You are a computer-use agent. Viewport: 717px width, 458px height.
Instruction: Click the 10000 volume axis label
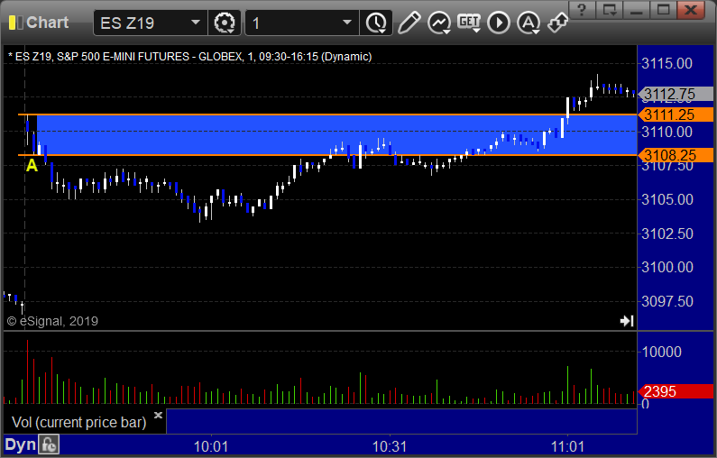662,352
